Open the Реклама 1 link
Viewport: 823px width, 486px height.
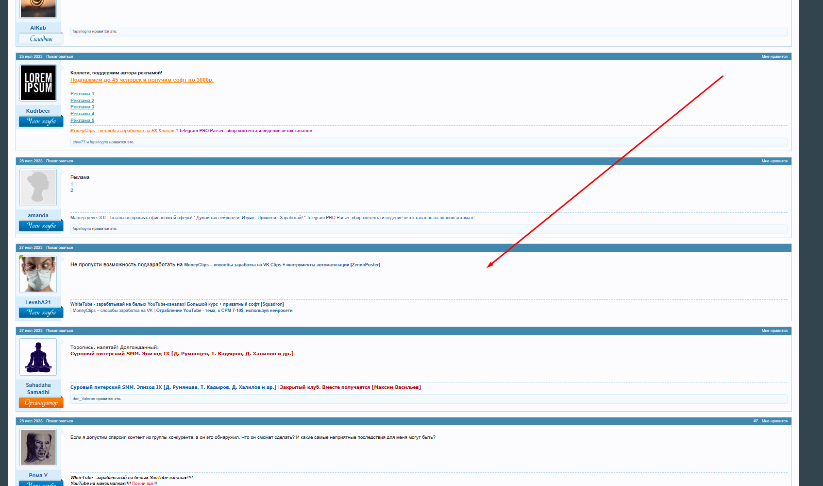click(82, 94)
